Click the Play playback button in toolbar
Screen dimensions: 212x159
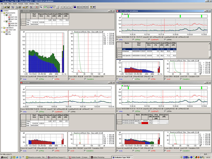(61, 7)
